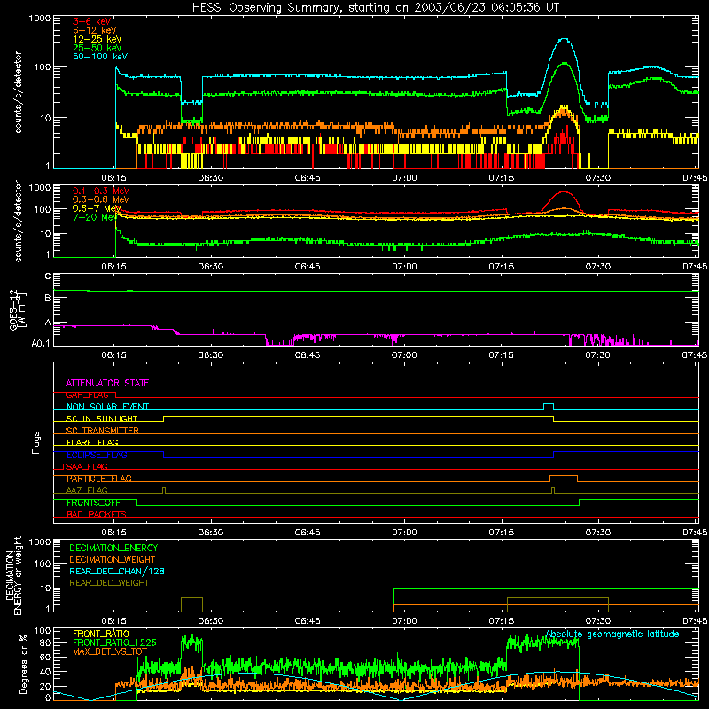This screenshot has height=709, width=709.
Task: Click the cyan 50-100 keV peak near 07:25
Action: point(564,40)
